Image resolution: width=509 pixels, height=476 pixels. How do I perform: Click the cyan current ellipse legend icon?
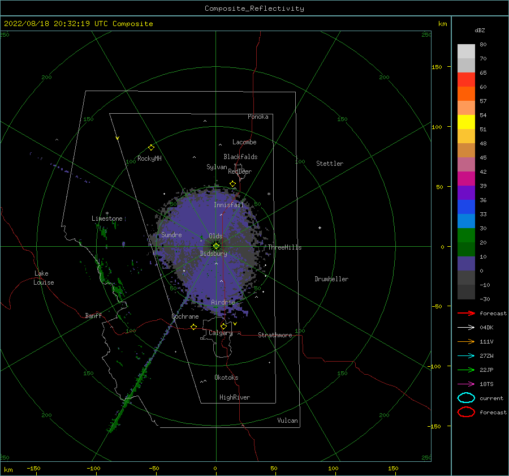click(466, 398)
